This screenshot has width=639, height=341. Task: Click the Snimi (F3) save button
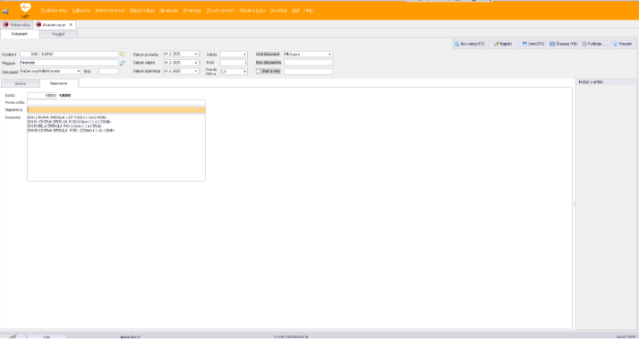click(533, 44)
